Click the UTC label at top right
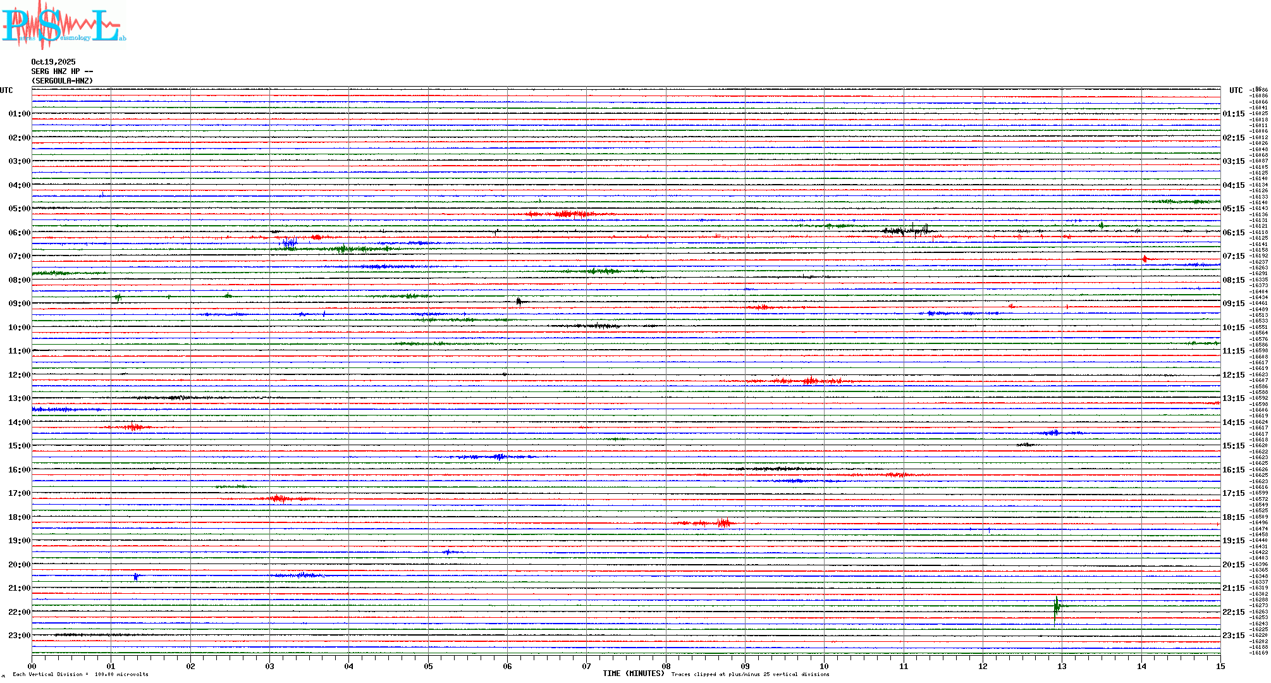 [x=1236, y=90]
